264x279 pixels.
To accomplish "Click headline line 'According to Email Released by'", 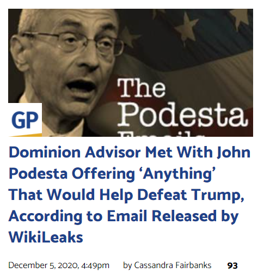I will tap(124, 216).
